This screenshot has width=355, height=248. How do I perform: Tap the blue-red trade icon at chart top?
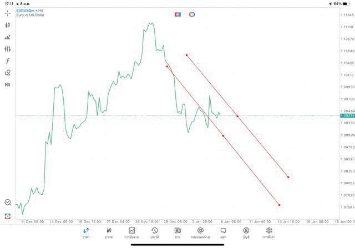pyautogui.click(x=178, y=14)
